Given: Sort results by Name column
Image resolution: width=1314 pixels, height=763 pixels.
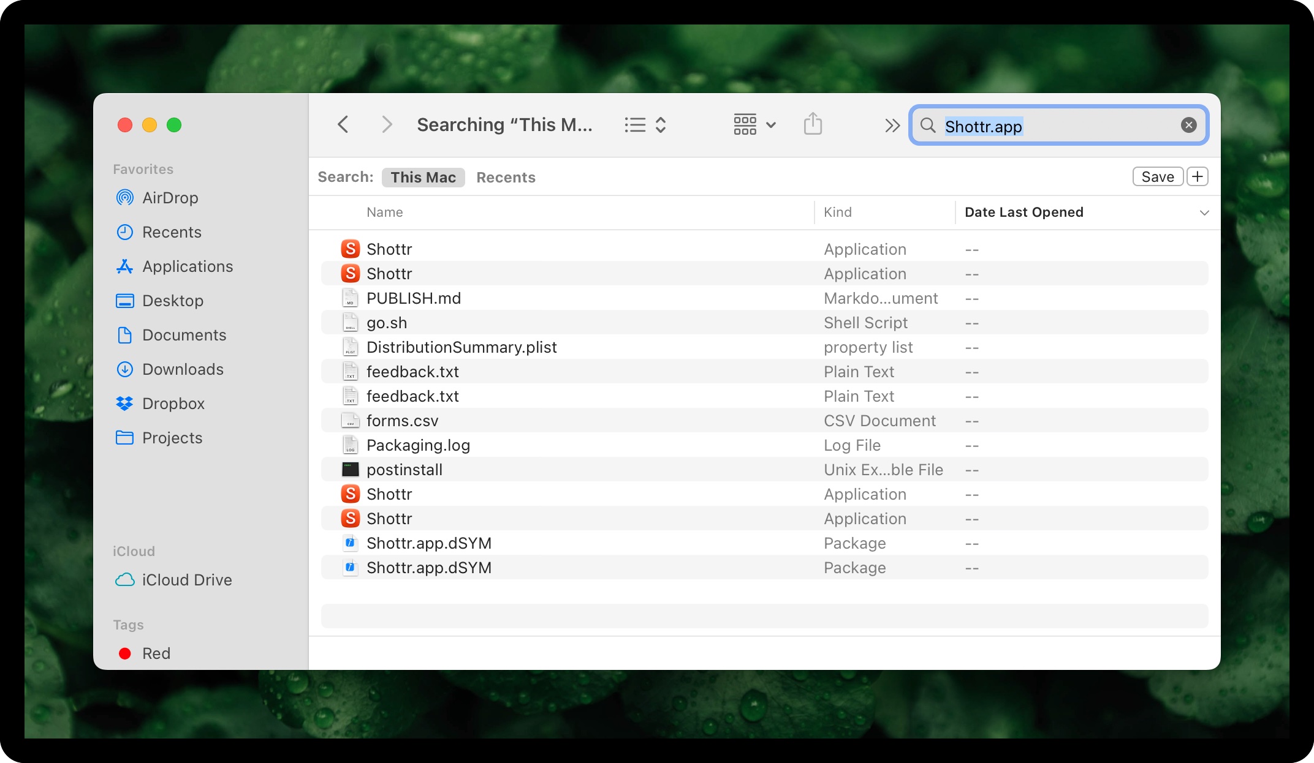Looking at the screenshot, I should pos(385,212).
